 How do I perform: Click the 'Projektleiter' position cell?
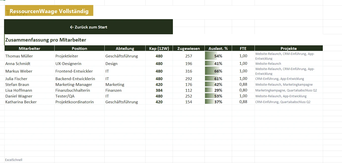[80, 56]
